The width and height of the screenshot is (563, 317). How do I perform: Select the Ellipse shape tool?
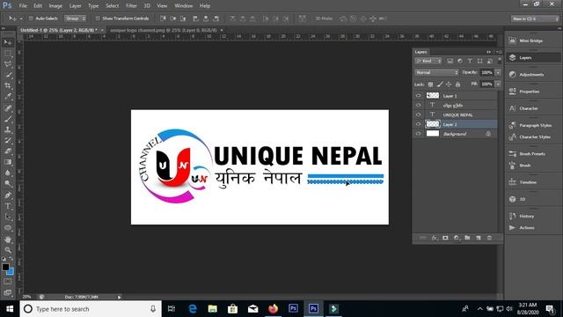8,228
